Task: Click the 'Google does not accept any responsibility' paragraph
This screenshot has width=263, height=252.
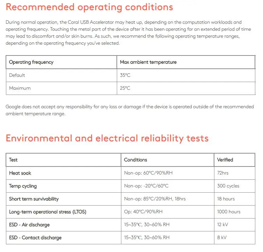Action: [129, 110]
